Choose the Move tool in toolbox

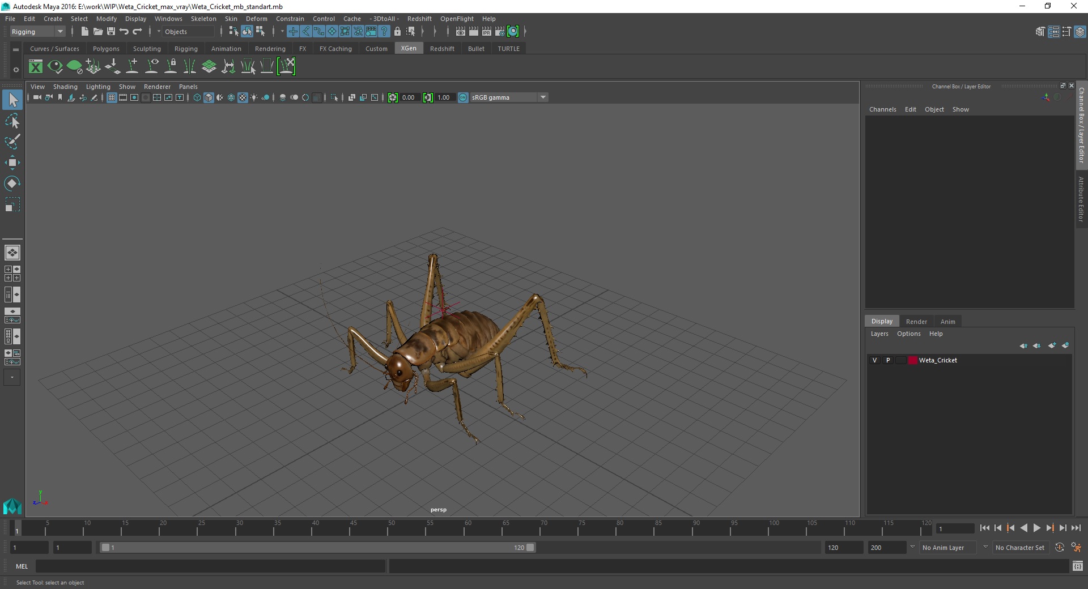point(12,163)
